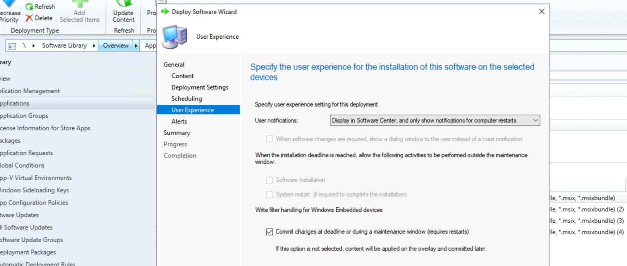
Task: Go to the Summary wizard step
Action: pos(177,133)
